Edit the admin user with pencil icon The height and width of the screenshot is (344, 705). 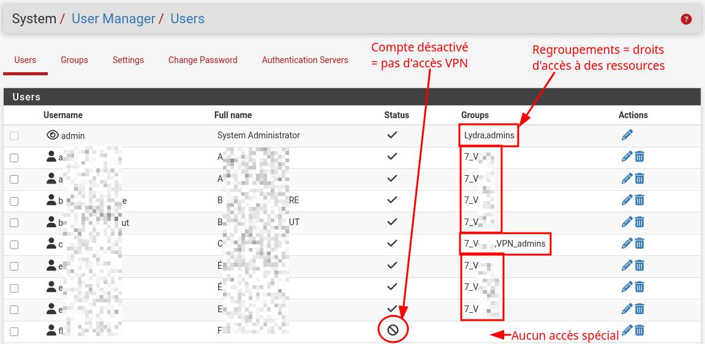pyautogui.click(x=627, y=135)
